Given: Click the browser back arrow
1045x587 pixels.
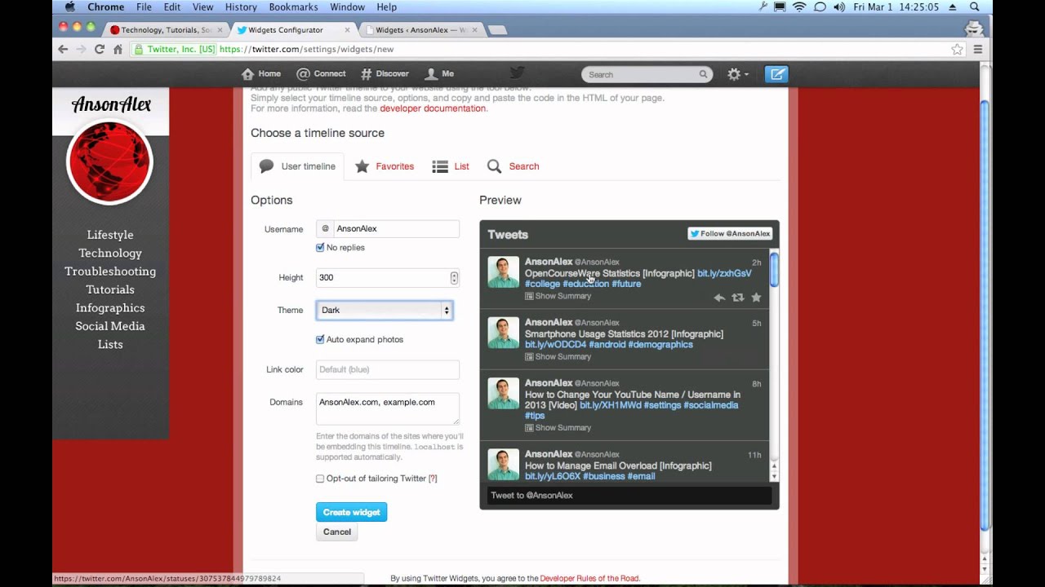Looking at the screenshot, I should (63, 49).
